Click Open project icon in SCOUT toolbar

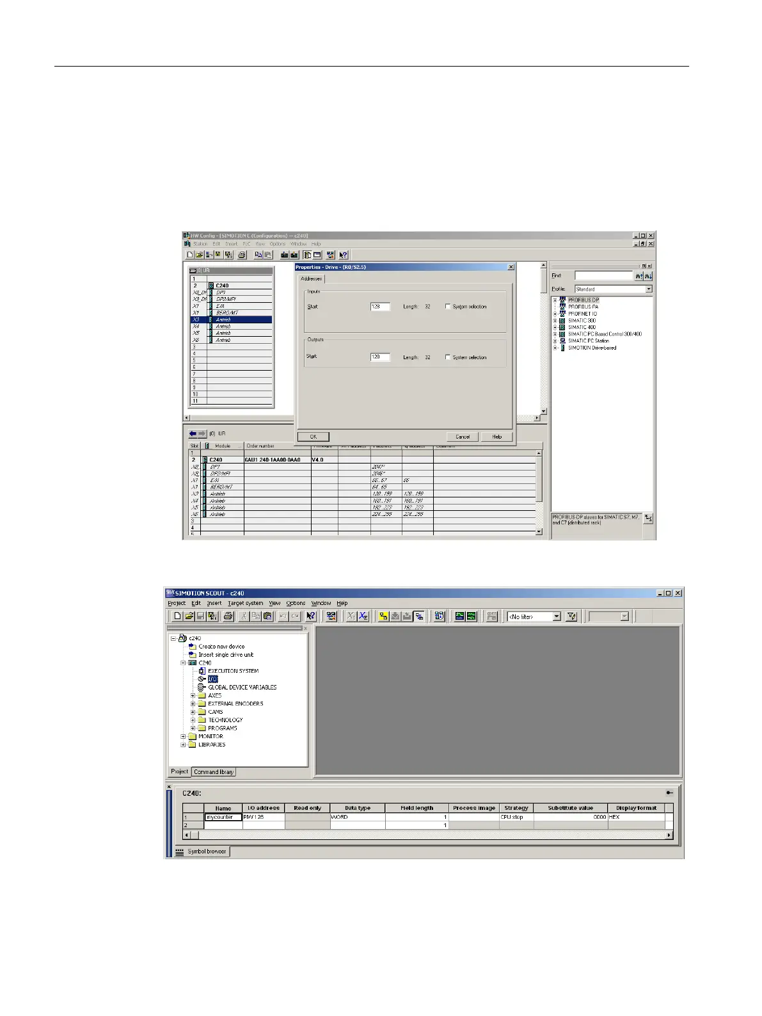point(189,616)
